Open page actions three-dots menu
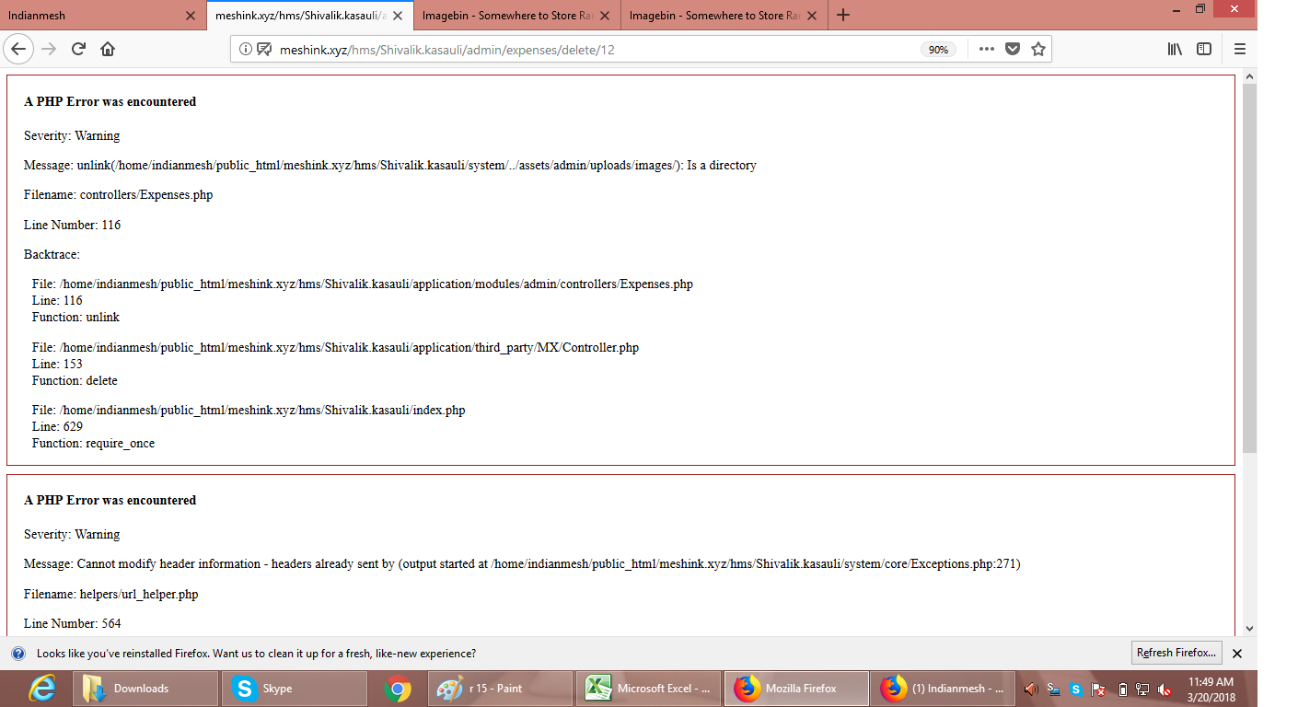This screenshot has height=707, width=1298. [x=986, y=50]
